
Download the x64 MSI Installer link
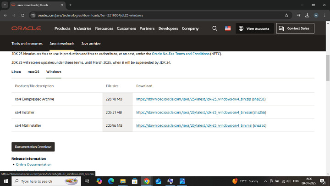pos(194,125)
